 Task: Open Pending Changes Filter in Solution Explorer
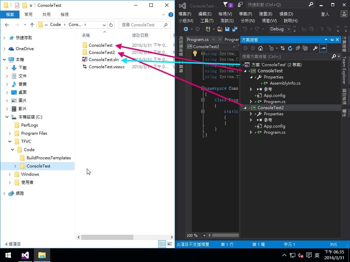pos(272,48)
